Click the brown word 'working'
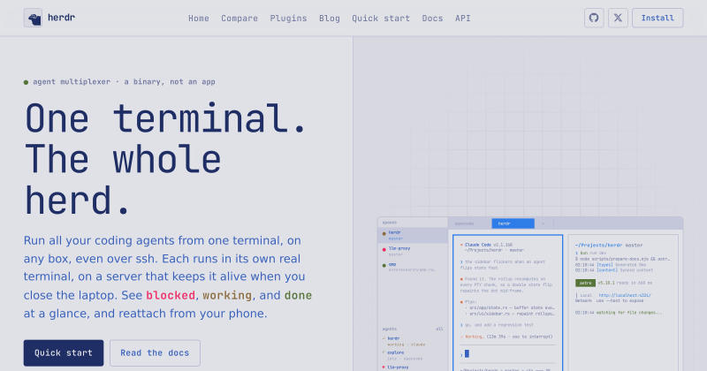The image size is (707, 371). 227,295
